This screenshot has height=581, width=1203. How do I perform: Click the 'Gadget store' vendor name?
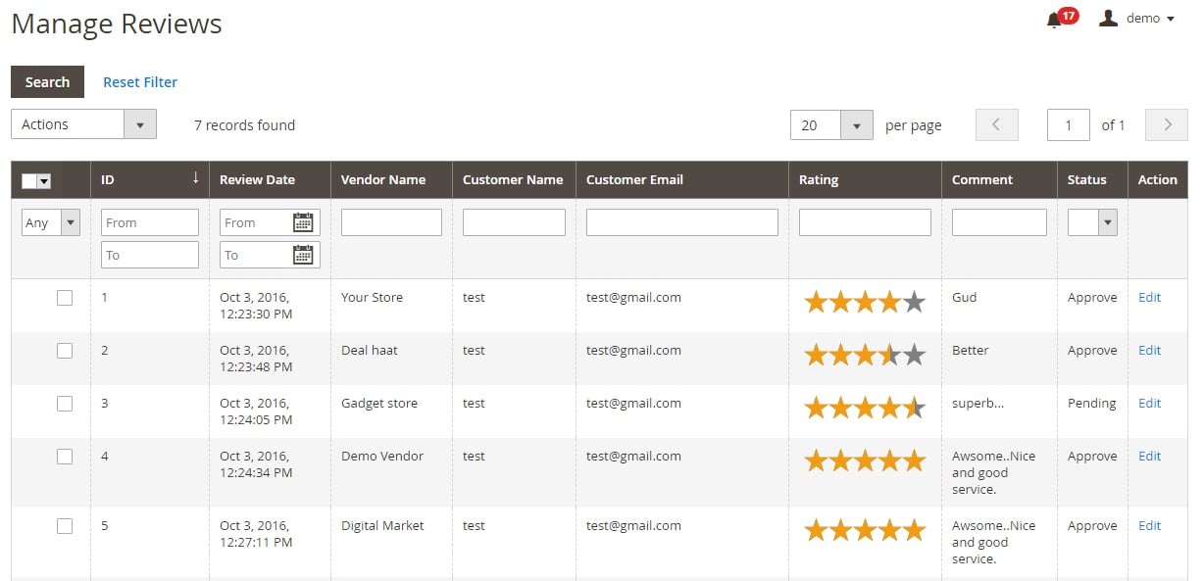click(x=379, y=404)
